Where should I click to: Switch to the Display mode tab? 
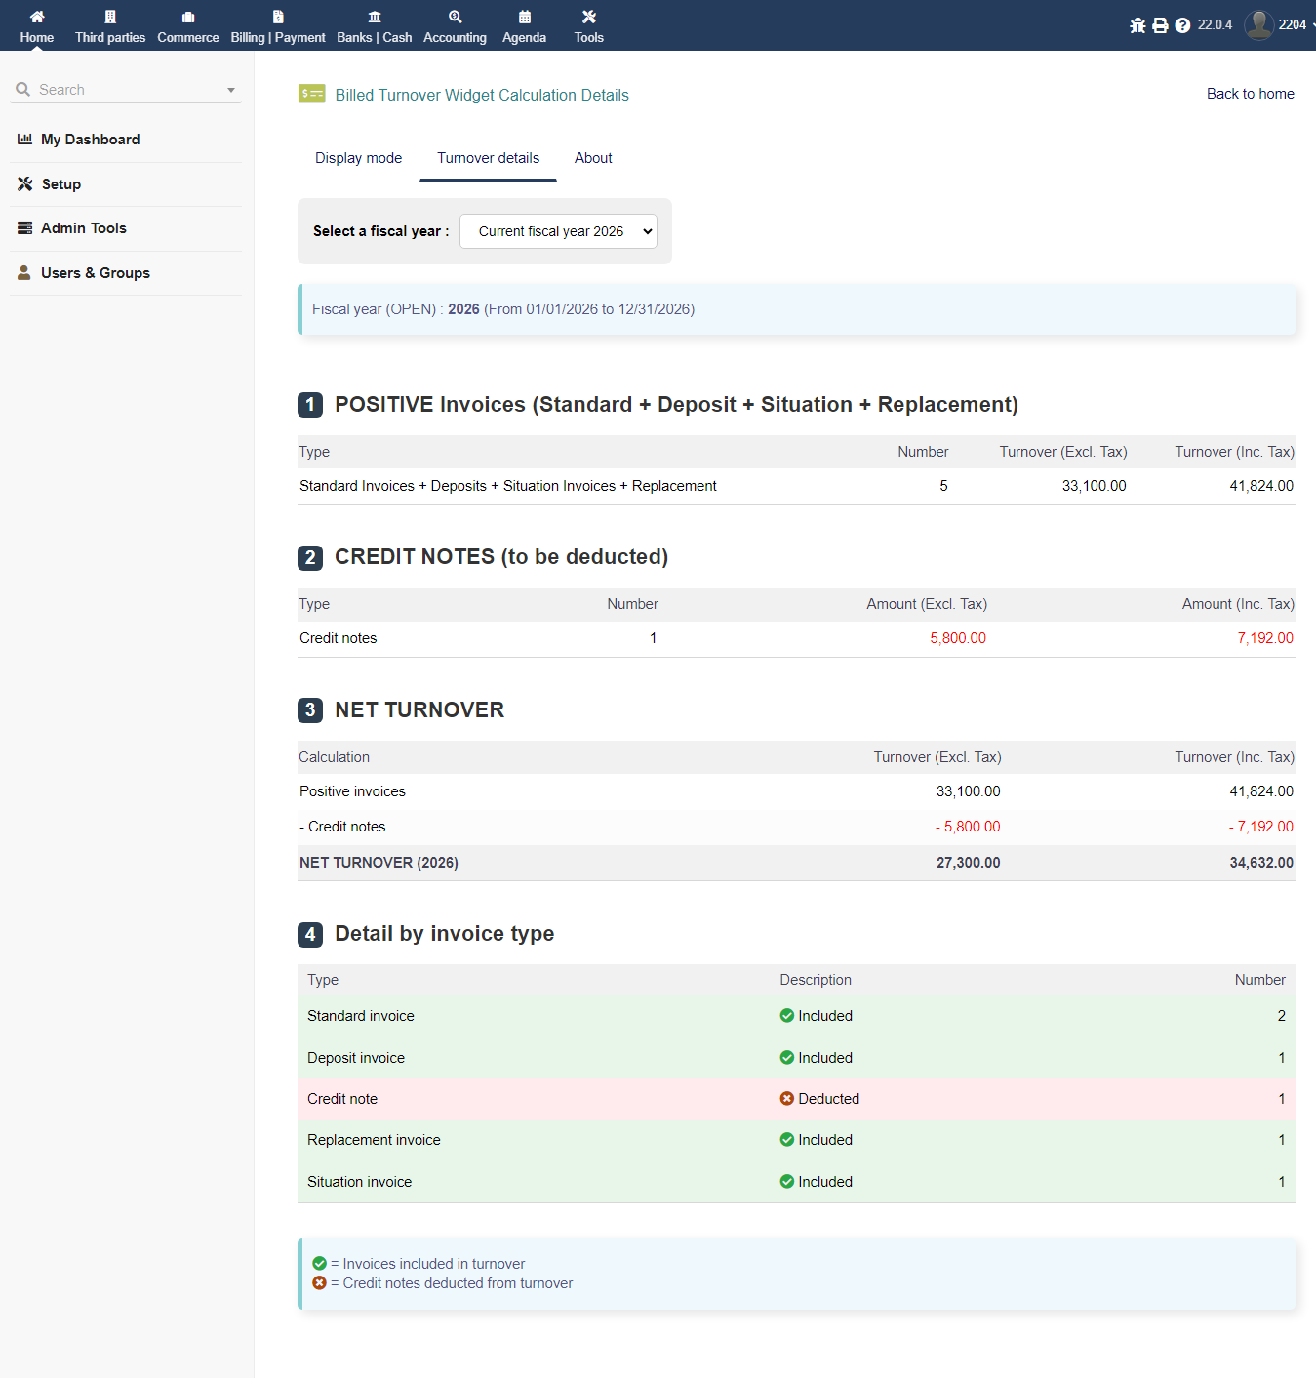[x=358, y=158]
